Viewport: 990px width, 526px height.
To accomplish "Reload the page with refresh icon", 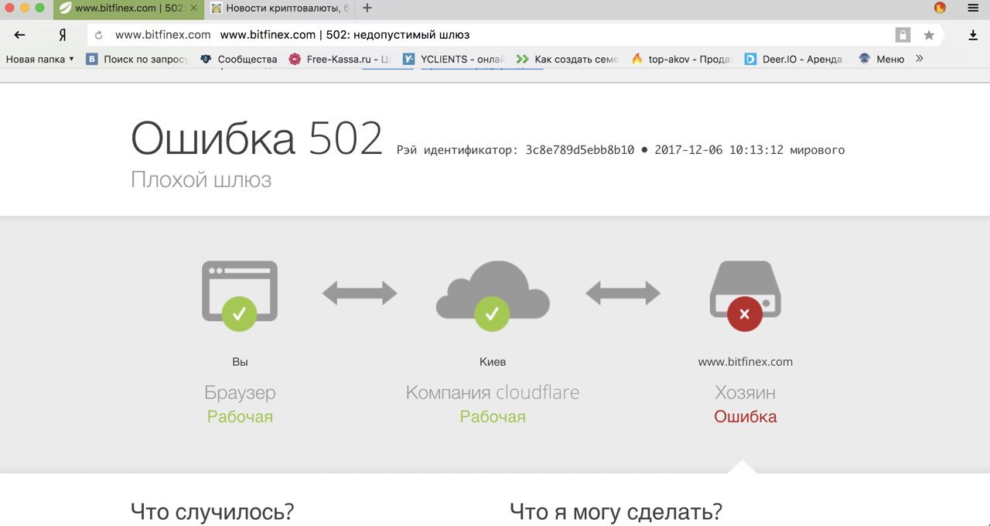I will click(x=99, y=35).
